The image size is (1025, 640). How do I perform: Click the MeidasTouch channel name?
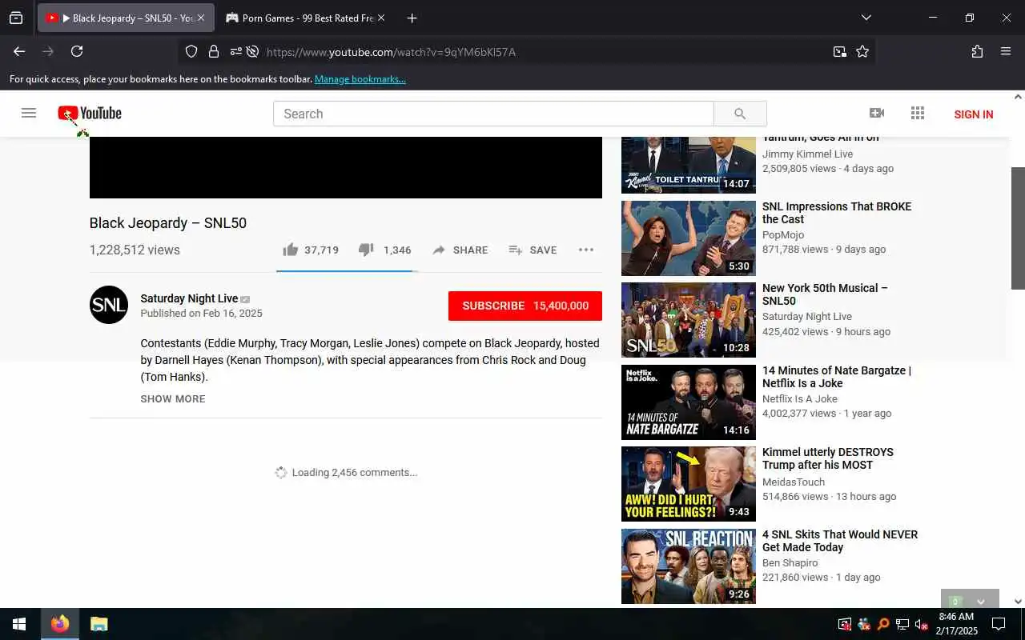point(794,482)
